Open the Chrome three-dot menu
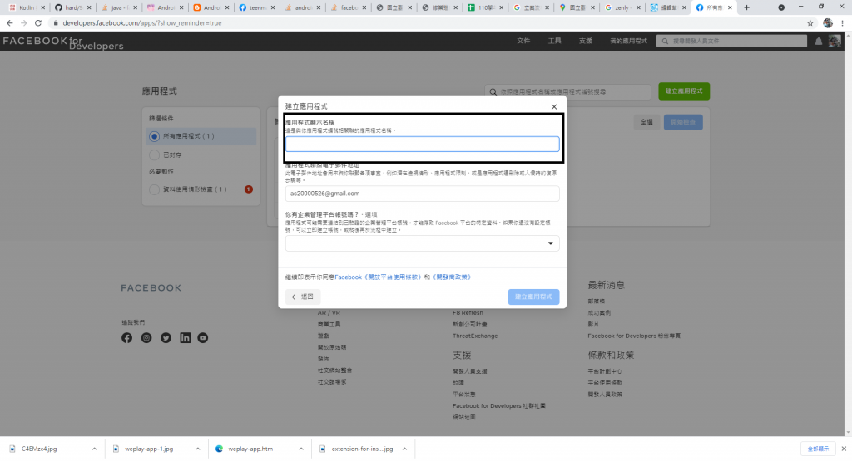852x461 pixels. pyautogui.click(x=843, y=23)
